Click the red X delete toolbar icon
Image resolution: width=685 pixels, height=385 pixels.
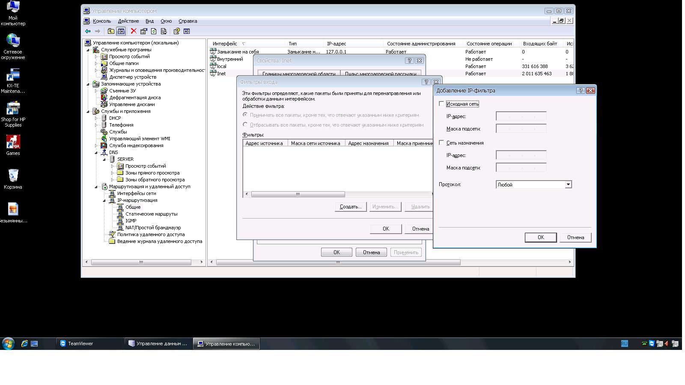pos(134,31)
